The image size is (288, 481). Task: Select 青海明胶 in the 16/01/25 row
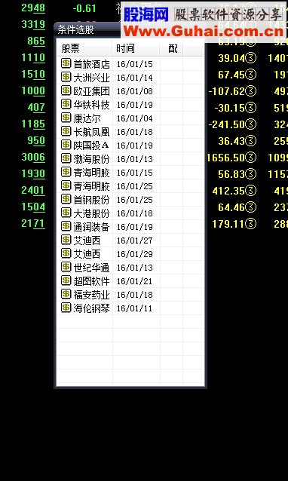point(91,186)
